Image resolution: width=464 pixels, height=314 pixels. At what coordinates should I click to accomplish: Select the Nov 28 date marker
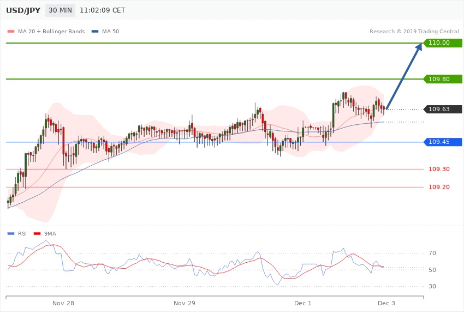(x=63, y=303)
